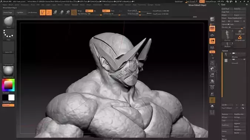Toggle the Zadd sculpt mode button

point(106,11)
